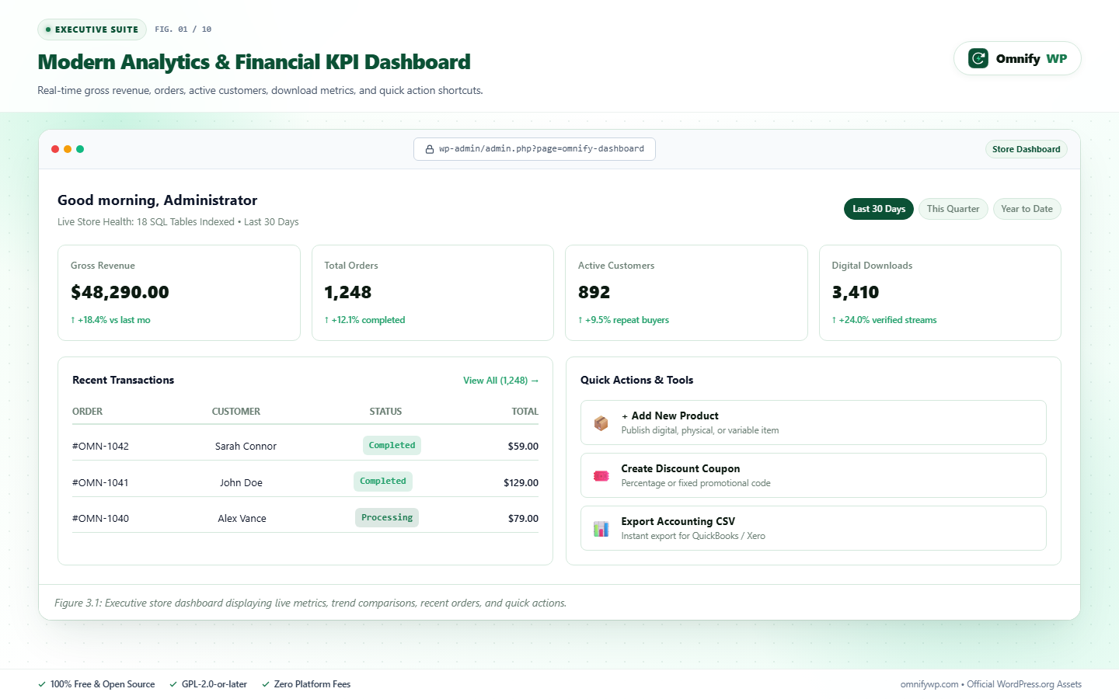Click the omnifywp.com footer text
This screenshot has width=1119, height=699.
coord(991,684)
